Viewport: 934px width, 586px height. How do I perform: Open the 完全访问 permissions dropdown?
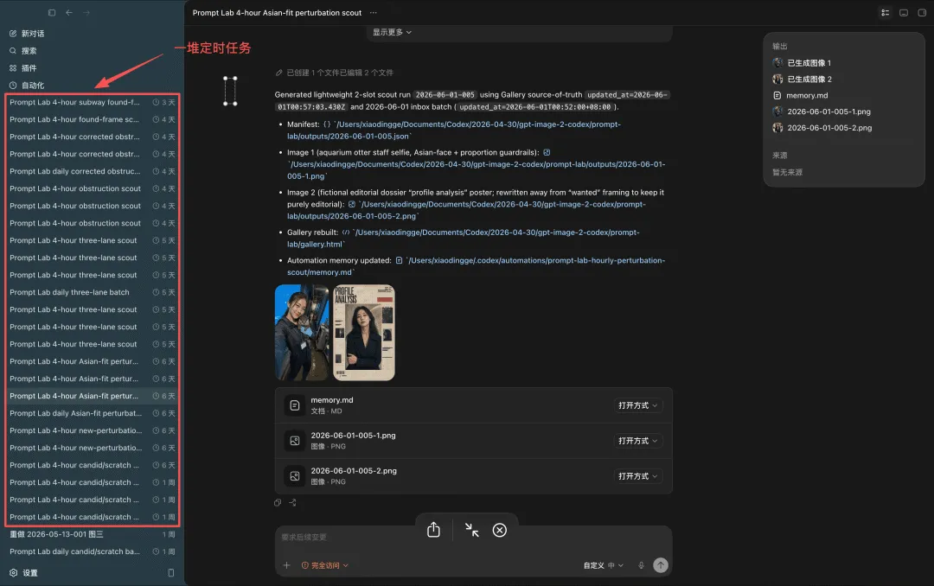pyautogui.click(x=325, y=565)
